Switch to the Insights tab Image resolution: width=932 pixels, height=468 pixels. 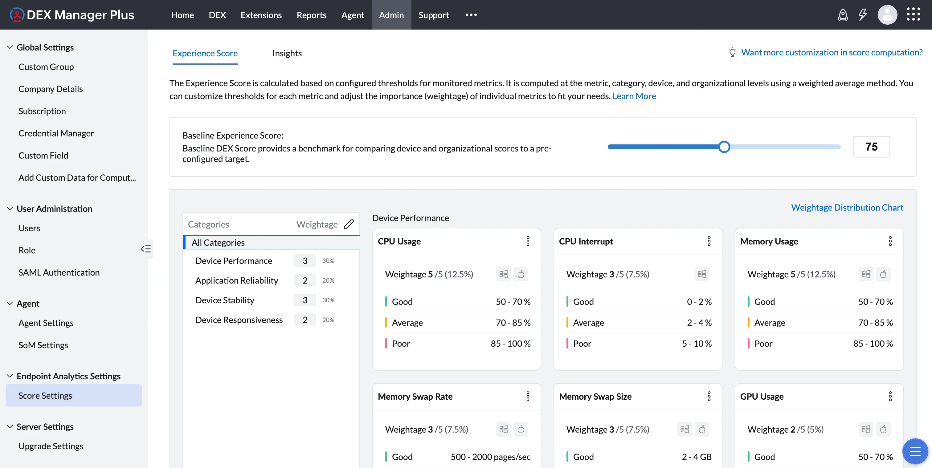(287, 53)
